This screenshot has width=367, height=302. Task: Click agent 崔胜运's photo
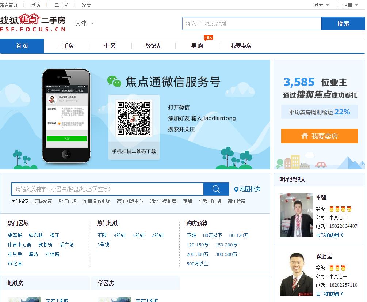click(296, 274)
